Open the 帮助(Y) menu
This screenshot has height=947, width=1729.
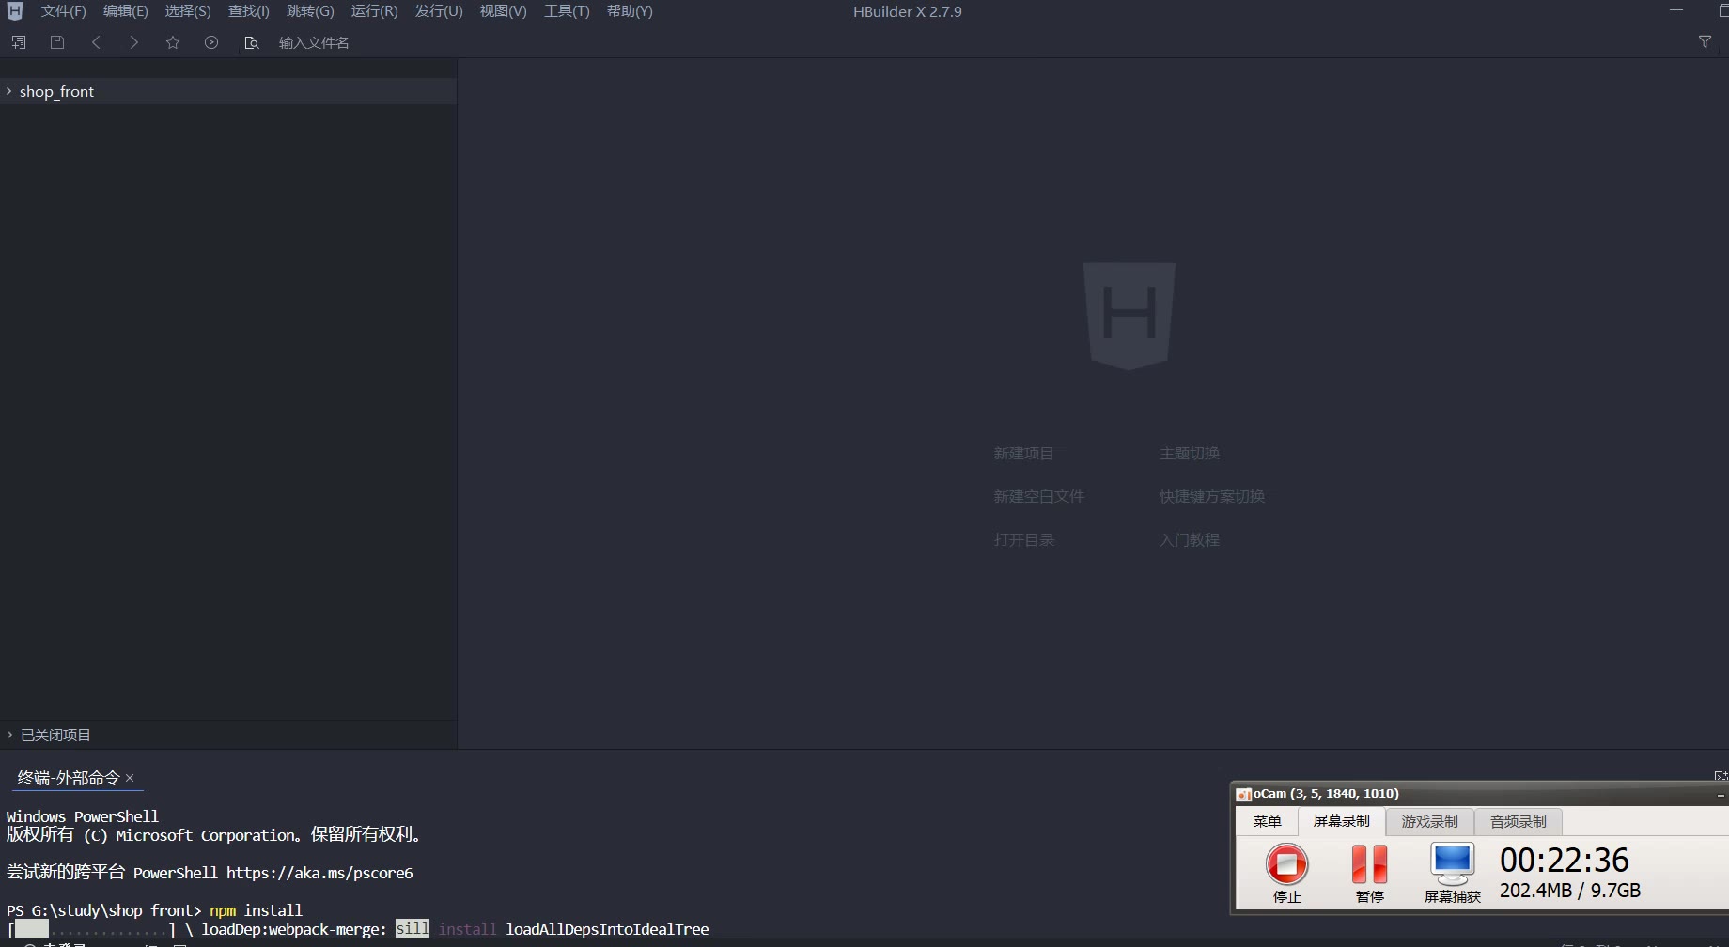point(630,11)
